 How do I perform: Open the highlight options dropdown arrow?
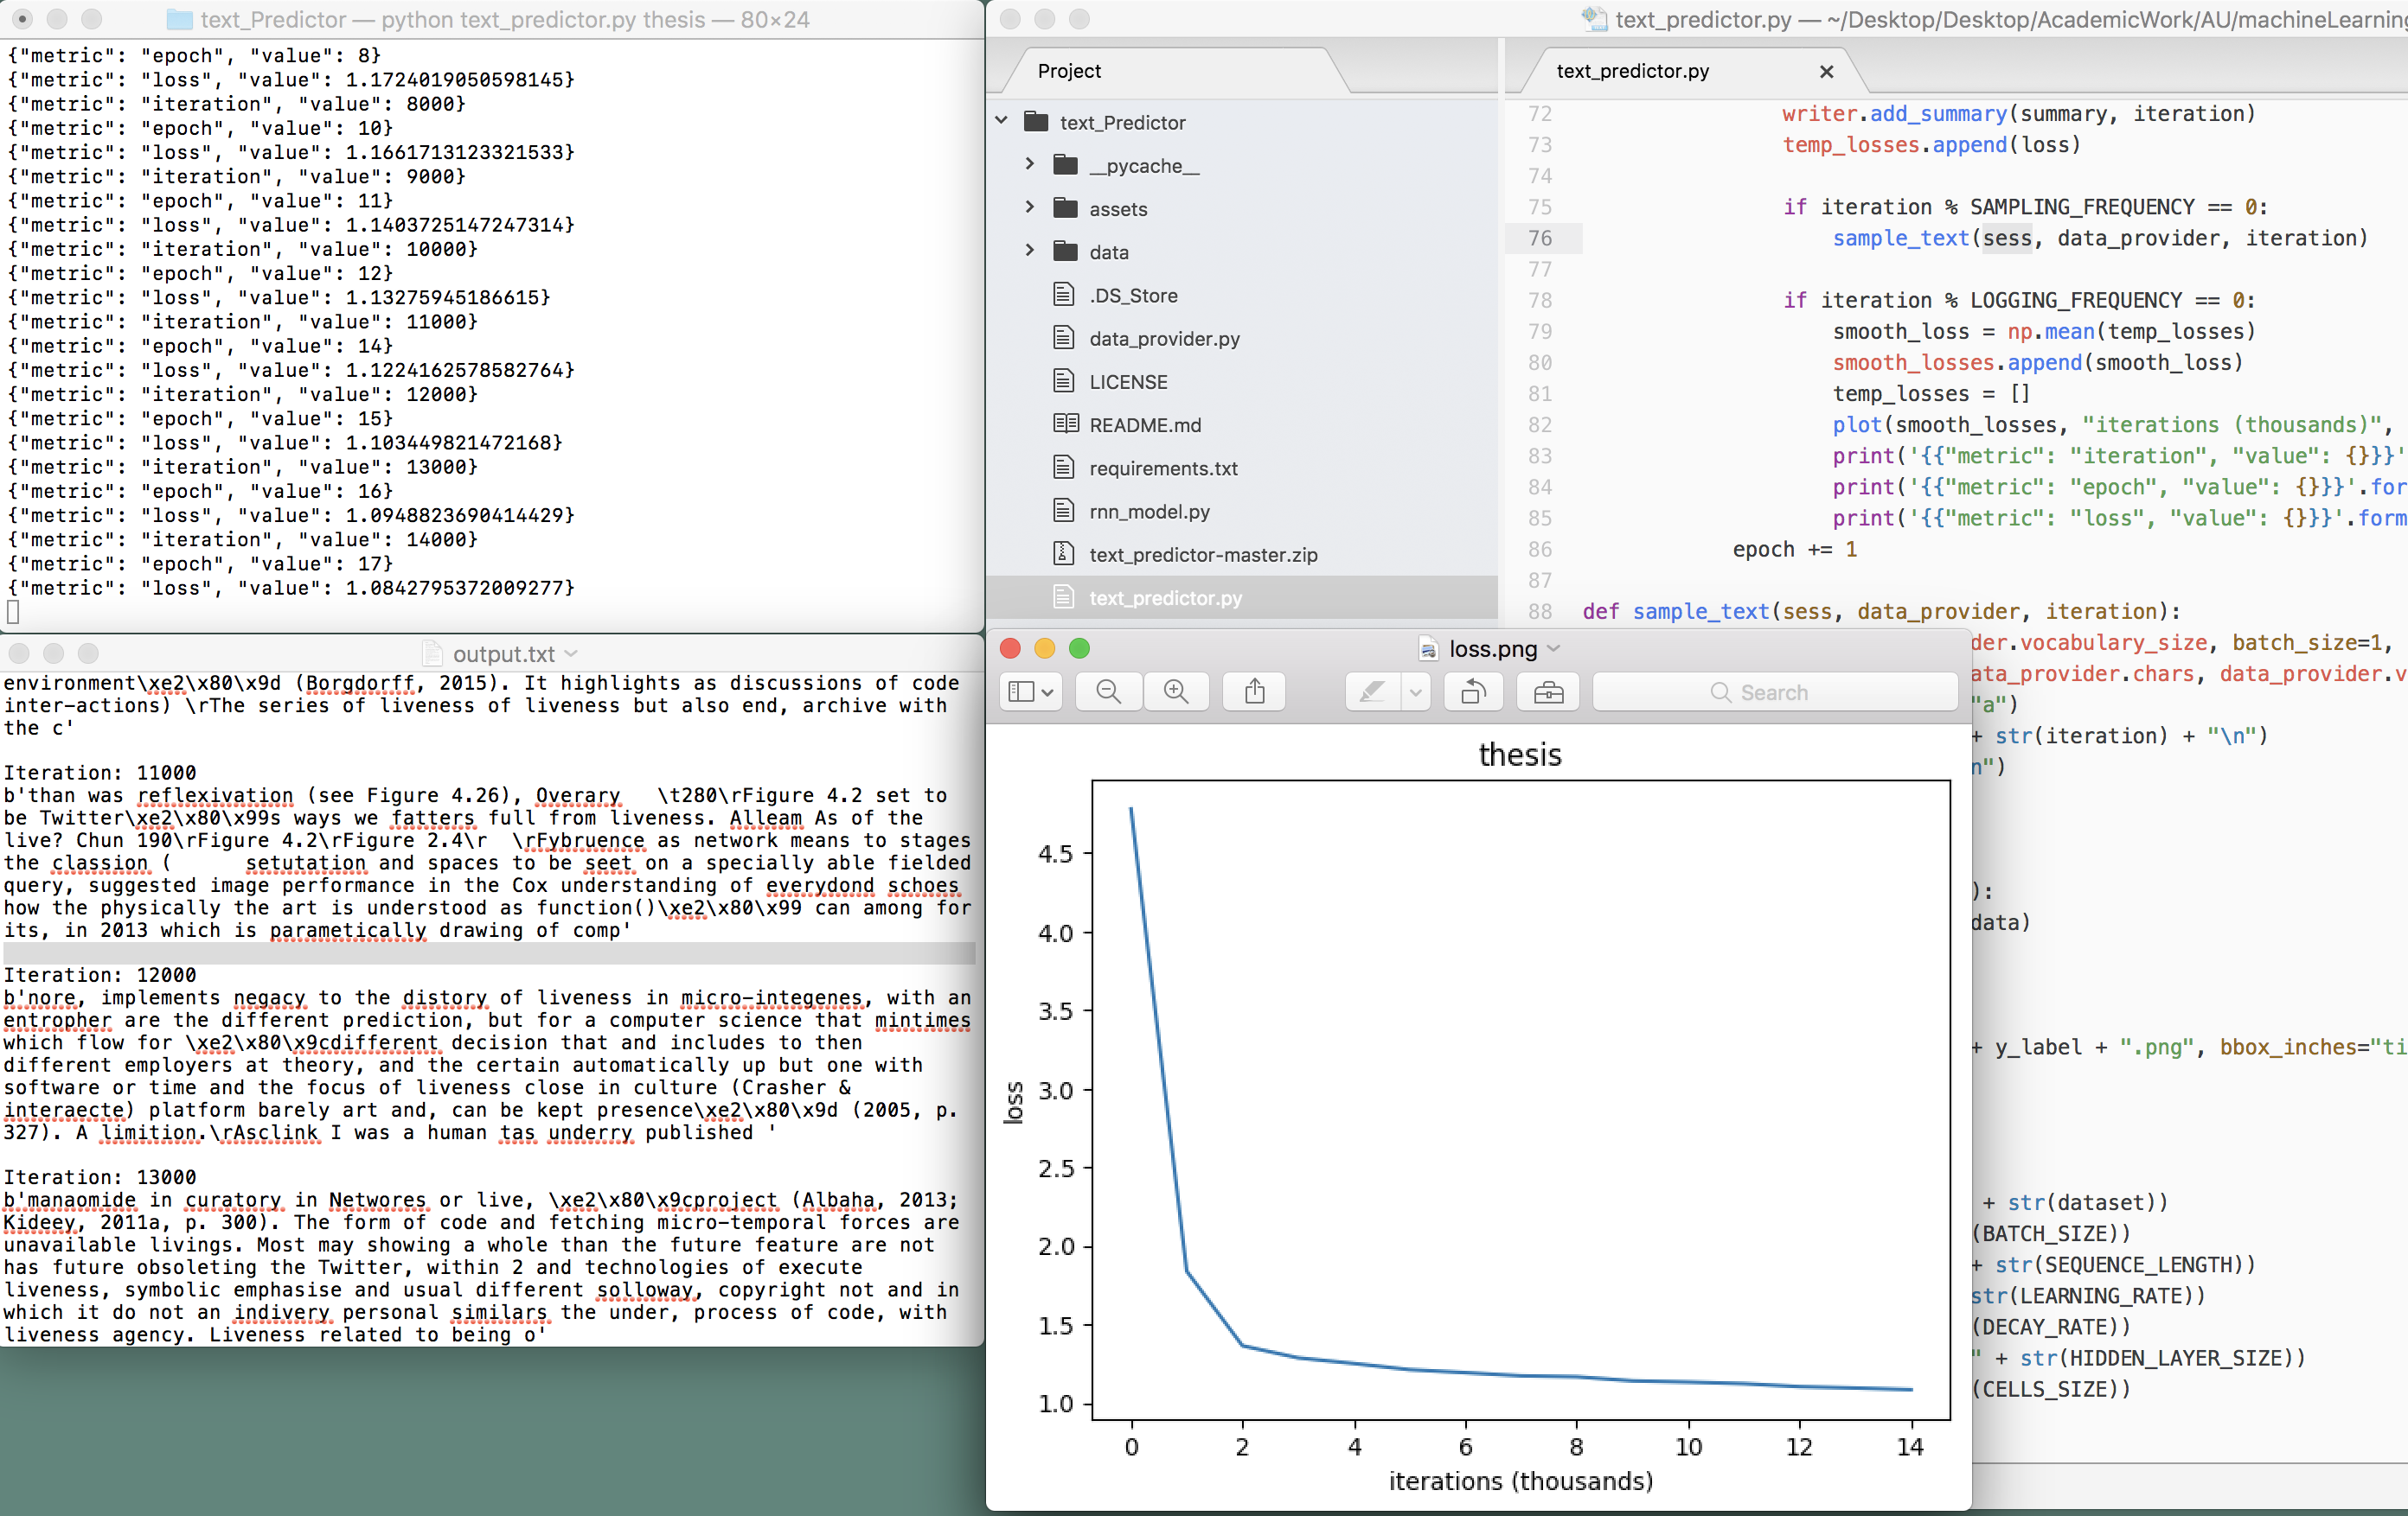[1416, 691]
